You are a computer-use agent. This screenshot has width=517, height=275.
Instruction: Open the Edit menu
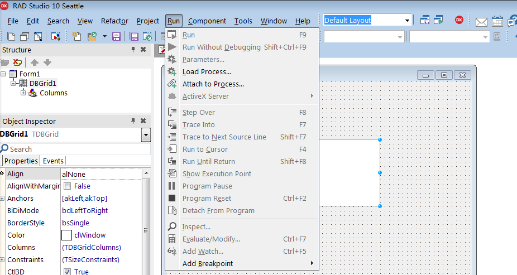32,21
